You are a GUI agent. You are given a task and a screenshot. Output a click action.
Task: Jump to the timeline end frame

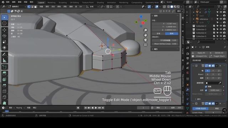coord(103,108)
